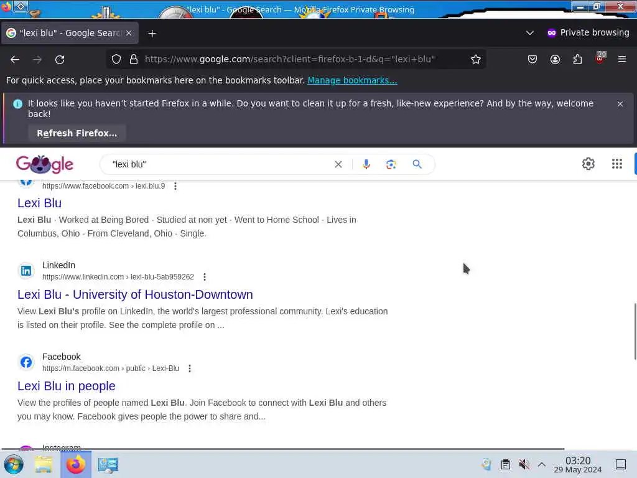Open the Lexi Blu in people link
Viewport: 637px width, 478px height.
tap(66, 386)
